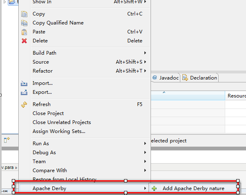This screenshot has width=246, height=195.
Task: Open Run As menu entry
Action: coord(85,143)
